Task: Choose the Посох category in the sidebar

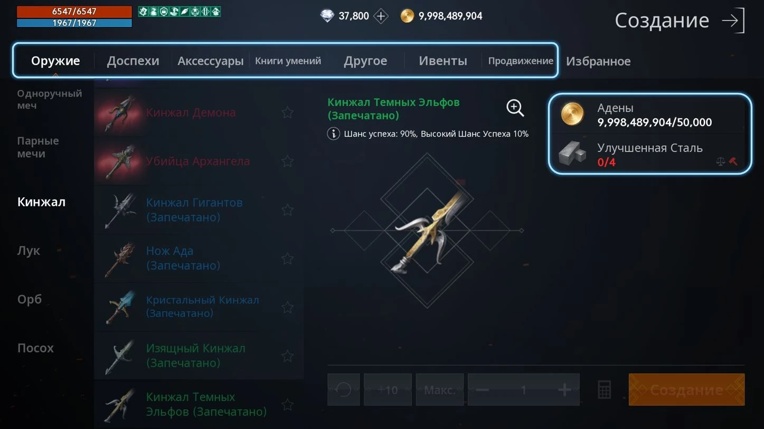Action: tap(35, 348)
